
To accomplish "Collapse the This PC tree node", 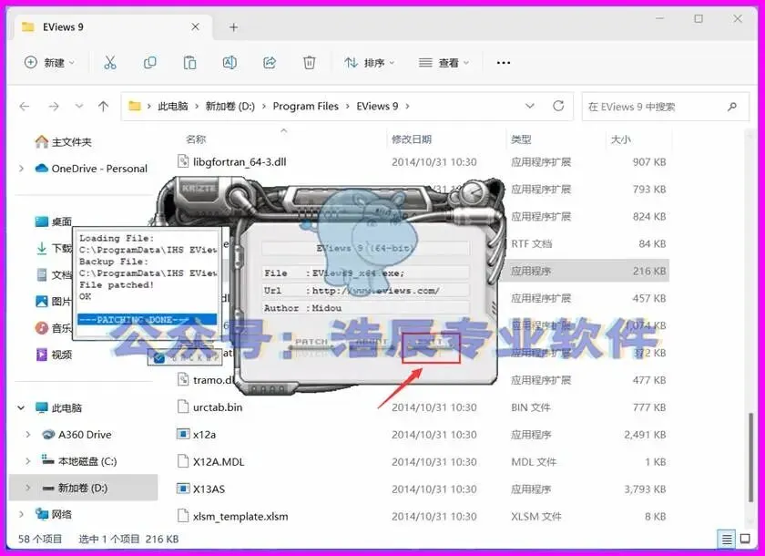I will (x=21, y=407).
